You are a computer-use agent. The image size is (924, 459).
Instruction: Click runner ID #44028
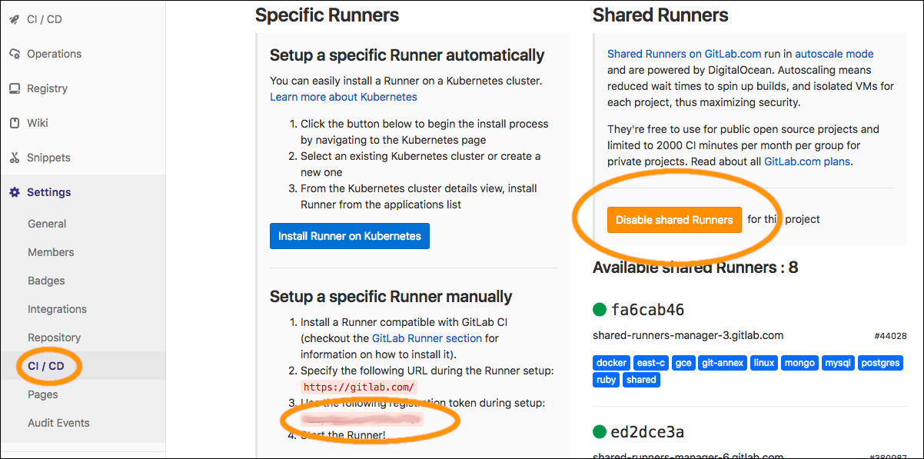[890, 336]
